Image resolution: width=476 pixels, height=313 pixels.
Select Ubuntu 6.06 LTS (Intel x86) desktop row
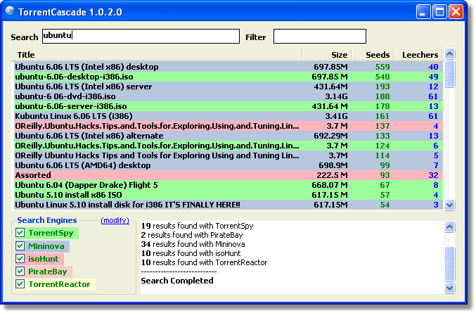click(x=229, y=67)
